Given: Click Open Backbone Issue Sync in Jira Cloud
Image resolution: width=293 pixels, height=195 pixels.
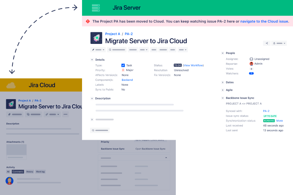Looking at the screenshot, I should point(151,149).
